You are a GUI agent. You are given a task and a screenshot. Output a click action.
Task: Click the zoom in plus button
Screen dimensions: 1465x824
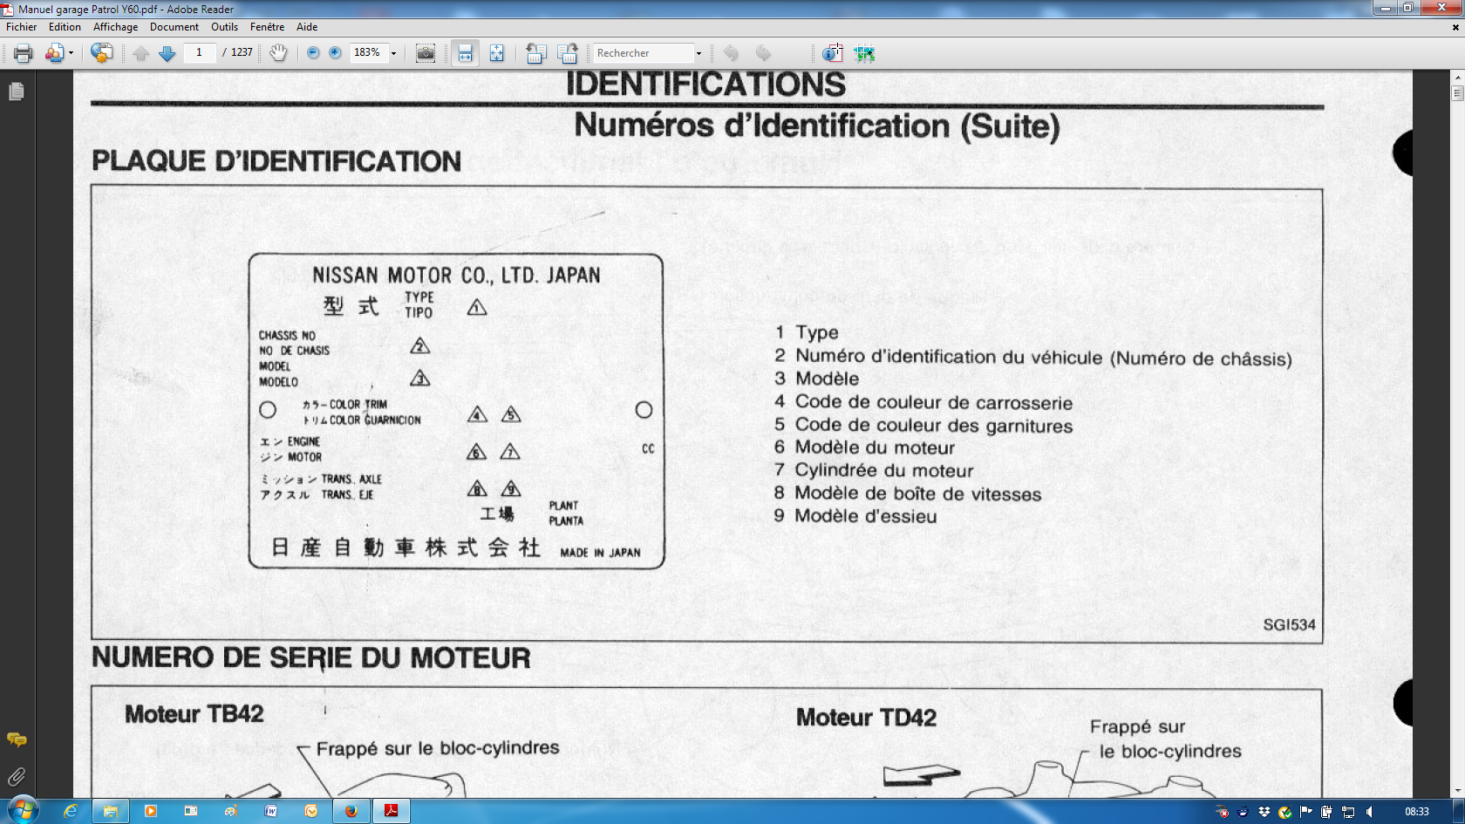335,53
